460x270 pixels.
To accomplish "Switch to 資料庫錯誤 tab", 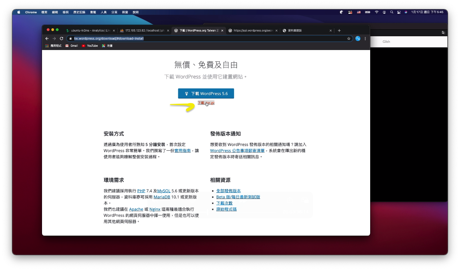I will click(306, 30).
